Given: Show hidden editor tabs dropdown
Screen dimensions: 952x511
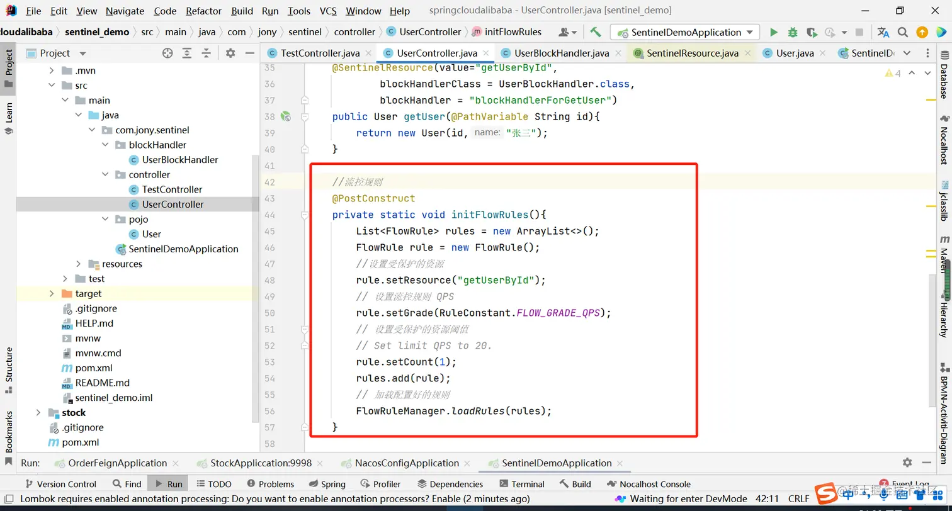Looking at the screenshot, I should [x=907, y=53].
